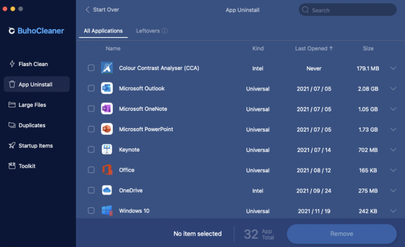Image resolution: width=405 pixels, height=247 pixels.
Task: Click the App Uninstall trash icon
Action: [12, 84]
